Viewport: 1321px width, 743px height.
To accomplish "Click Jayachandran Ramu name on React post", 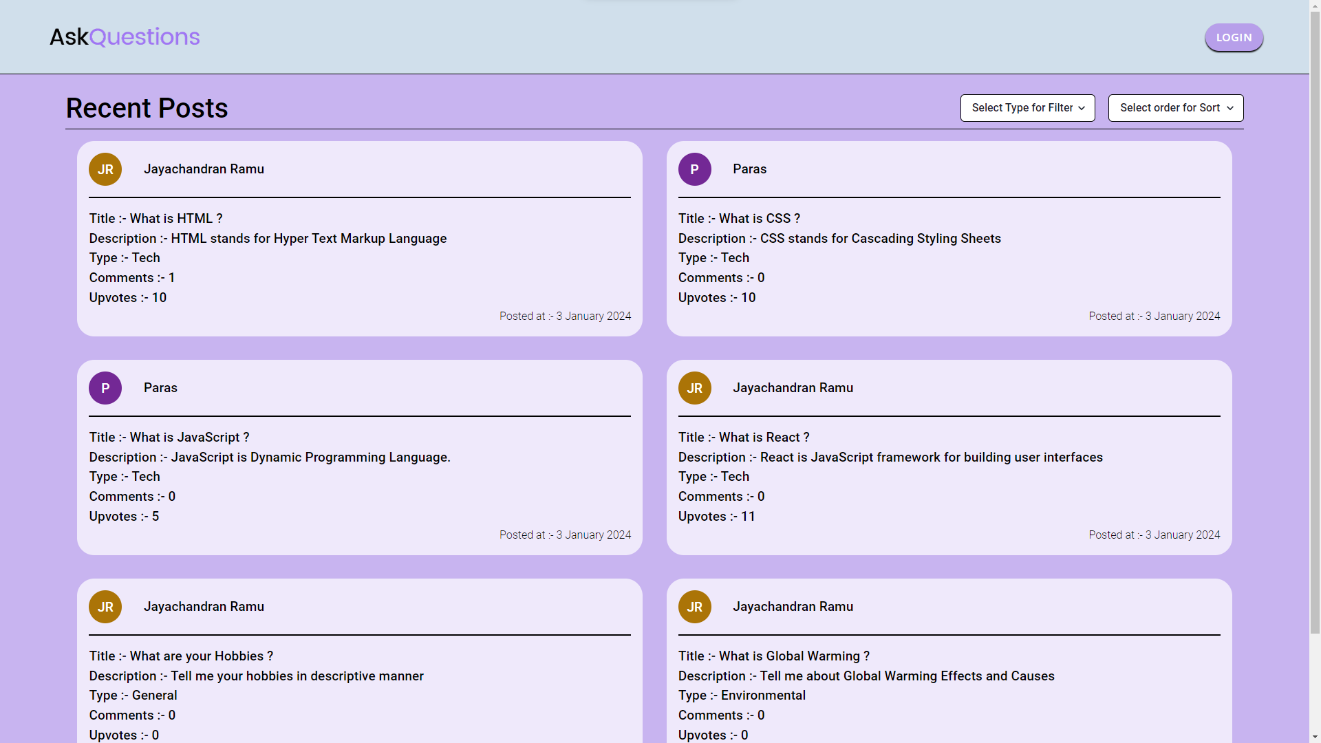I will coord(793,388).
